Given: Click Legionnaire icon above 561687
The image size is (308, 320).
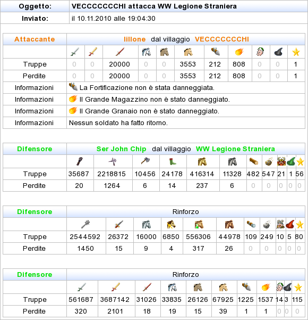Looking at the screenshot, I should (x=82, y=287).
